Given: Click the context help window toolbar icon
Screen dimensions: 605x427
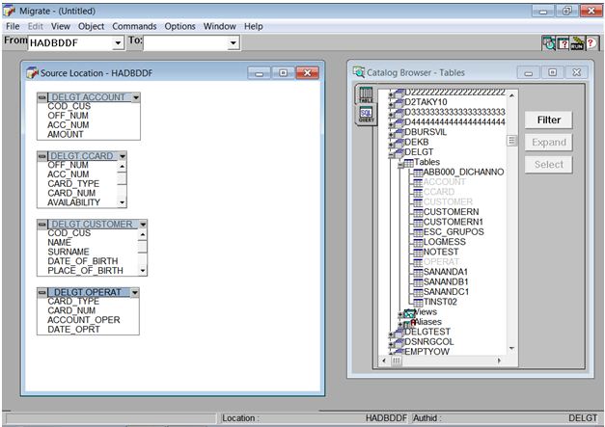Looking at the screenshot, I should click(563, 43).
